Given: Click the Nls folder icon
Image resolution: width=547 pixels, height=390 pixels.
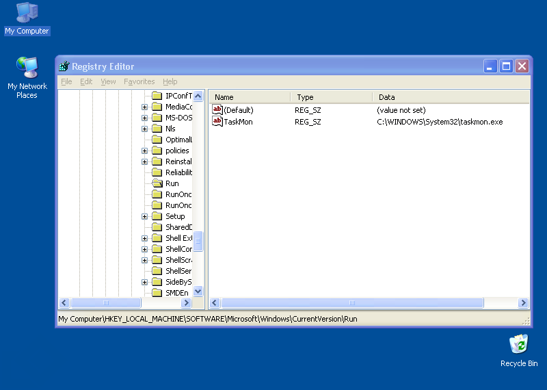Looking at the screenshot, I should point(157,129).
